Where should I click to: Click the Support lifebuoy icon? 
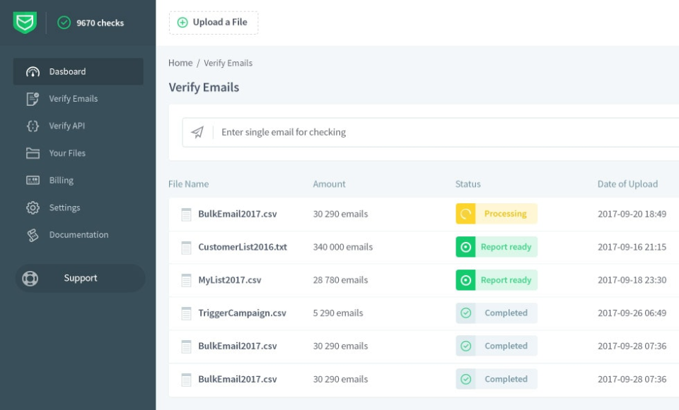(x=30, y=278)
